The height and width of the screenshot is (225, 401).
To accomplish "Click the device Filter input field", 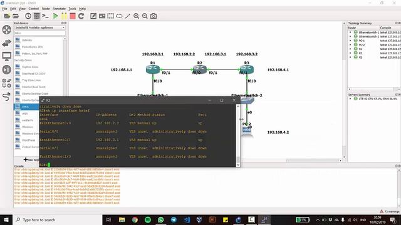I will [x=40, y=33].
